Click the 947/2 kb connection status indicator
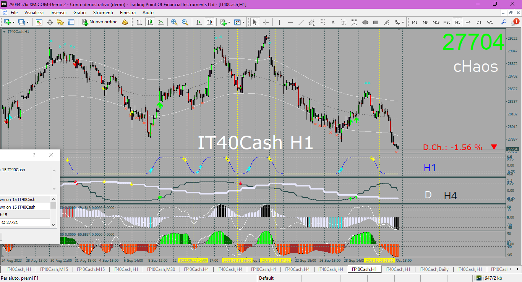 tap(489, 278)
